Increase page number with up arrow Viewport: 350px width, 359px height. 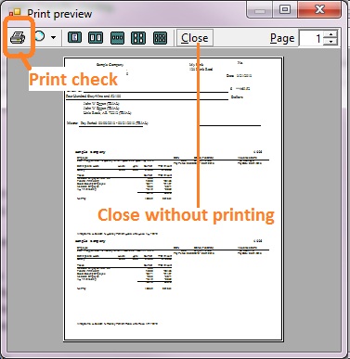(331, 34)
